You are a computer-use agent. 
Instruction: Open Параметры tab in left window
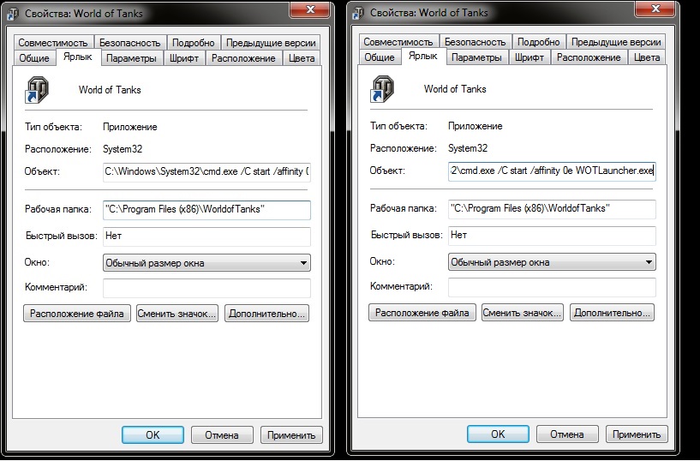pos(132,58)
